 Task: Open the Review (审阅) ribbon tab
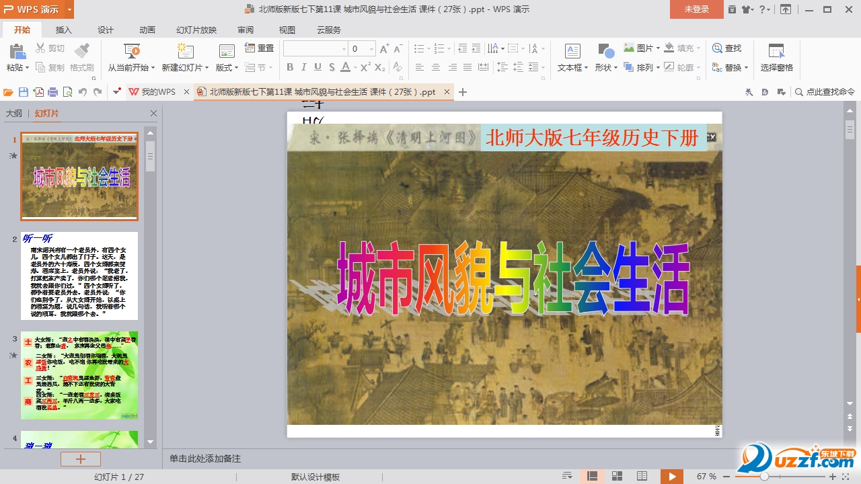pyautogui.click(x=246, y=30)
